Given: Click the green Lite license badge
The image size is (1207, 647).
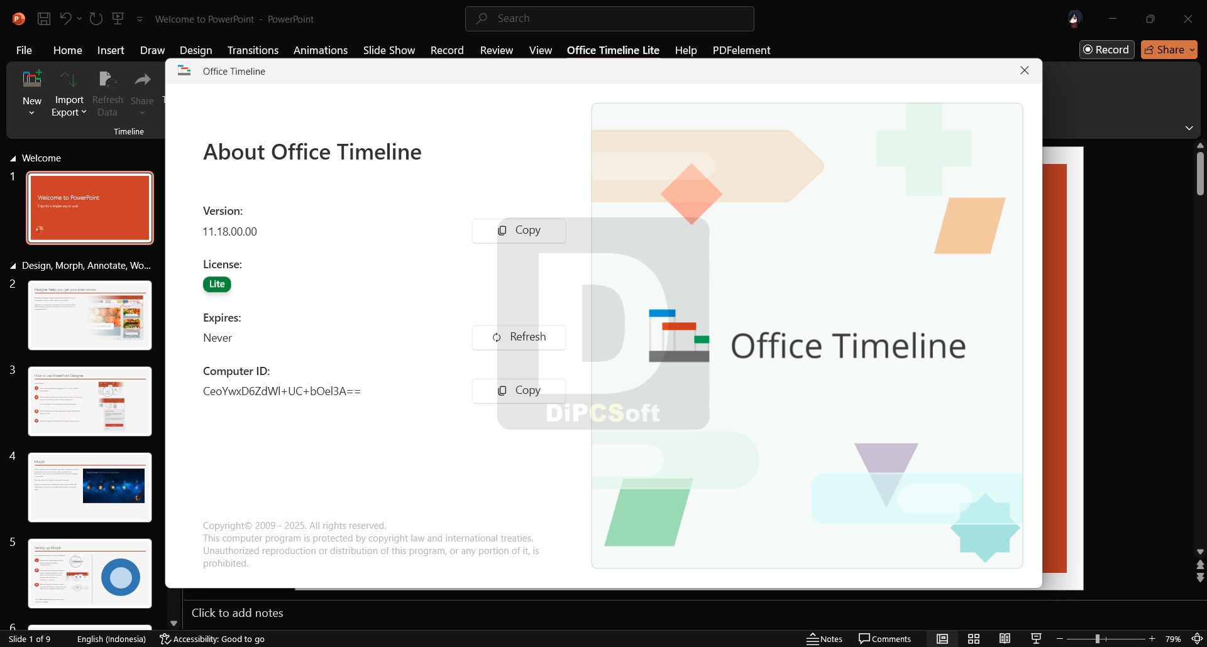Looking at the screenshot, I should [x=217, y=284].
